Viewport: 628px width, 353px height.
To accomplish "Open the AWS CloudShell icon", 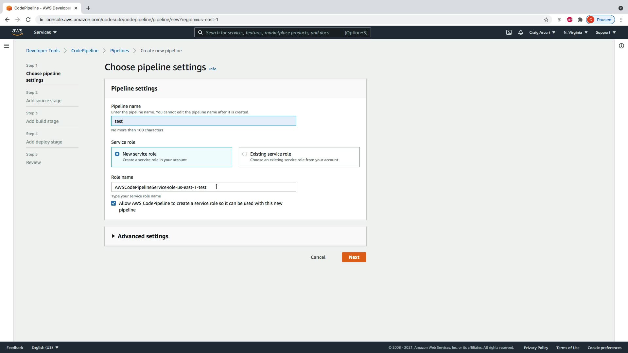I will 509,32.
